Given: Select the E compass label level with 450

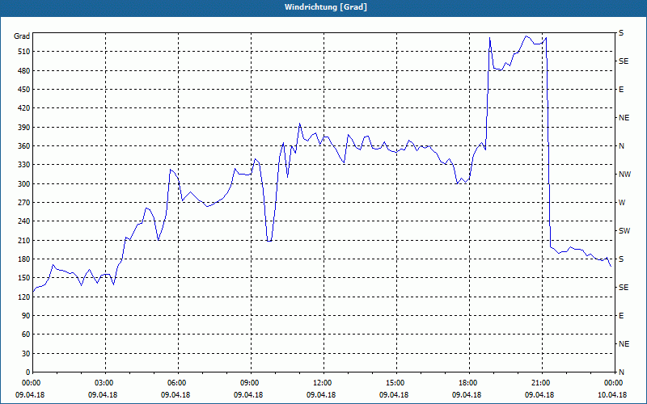Looking at the screenshot, I should [621, 90].
